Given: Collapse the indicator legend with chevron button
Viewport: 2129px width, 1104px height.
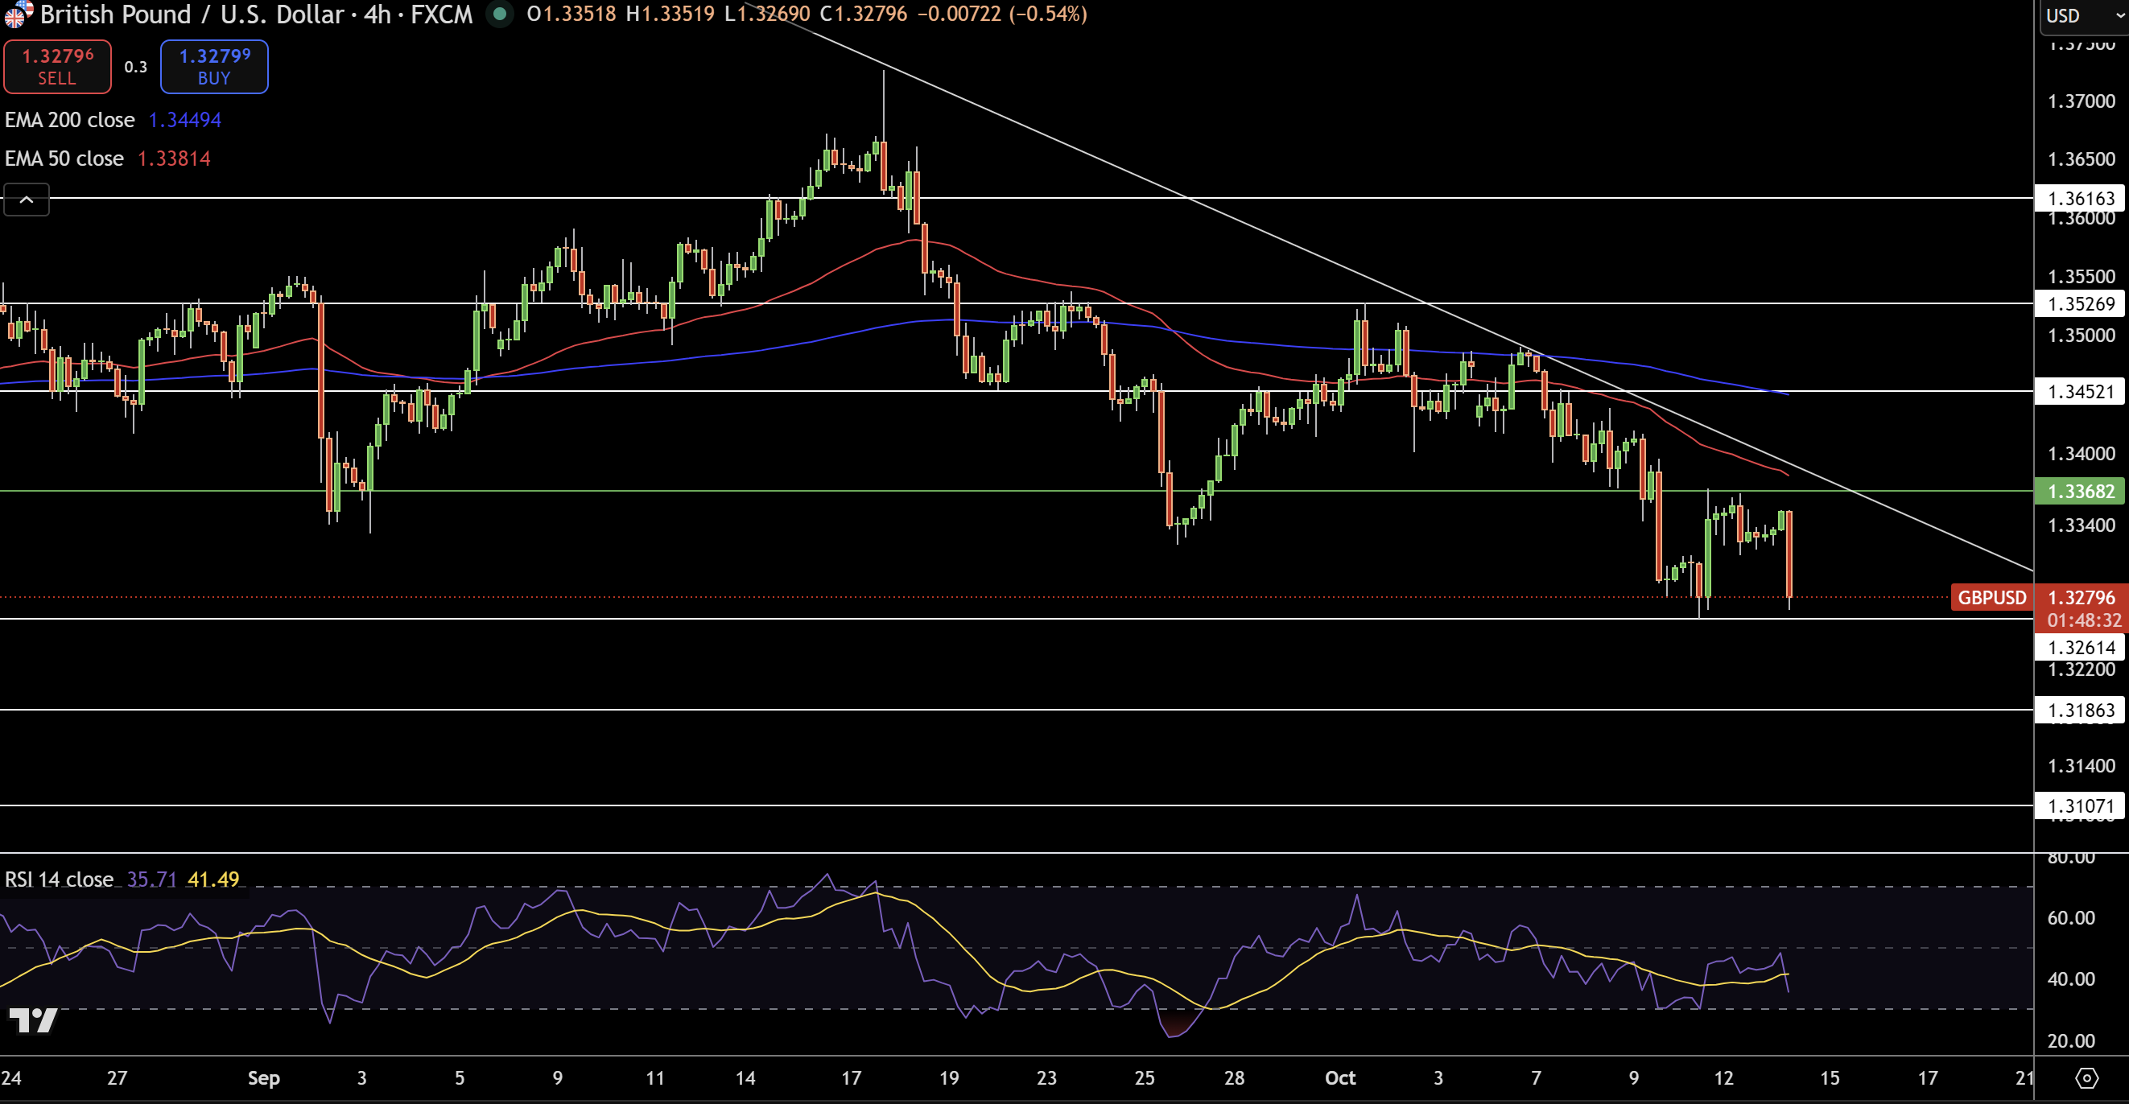Looking at the screenshot, I should coord(27,200).
